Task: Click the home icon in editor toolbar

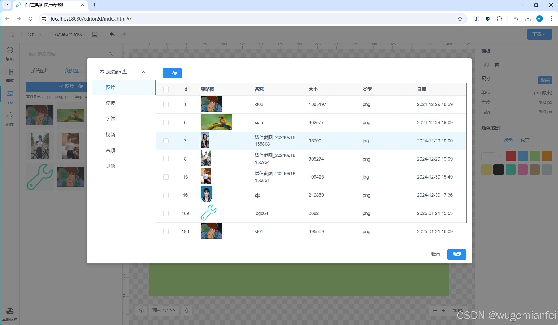Action: tap(12, 34)
